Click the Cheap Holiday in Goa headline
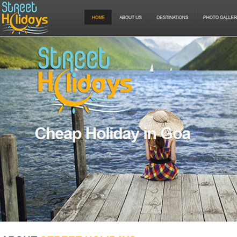 [112, 134]
